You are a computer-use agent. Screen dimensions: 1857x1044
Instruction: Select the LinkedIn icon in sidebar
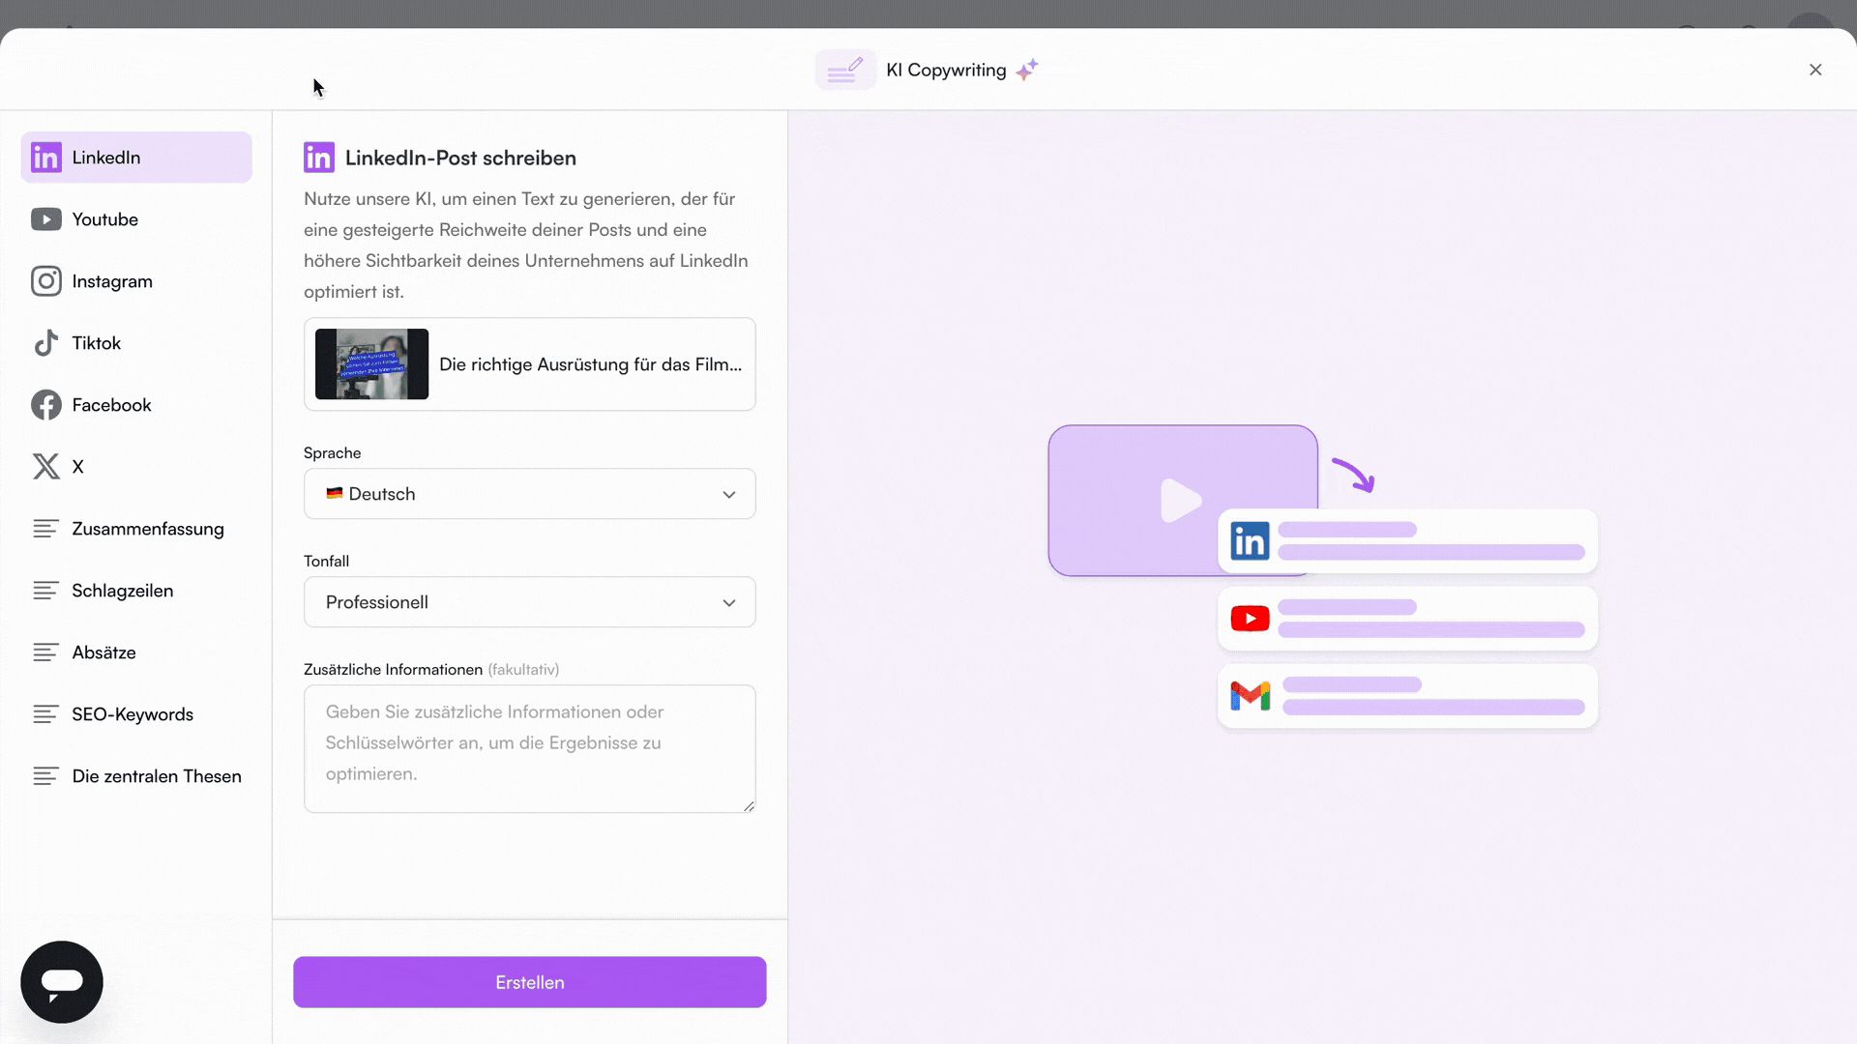tap(45, 158)
